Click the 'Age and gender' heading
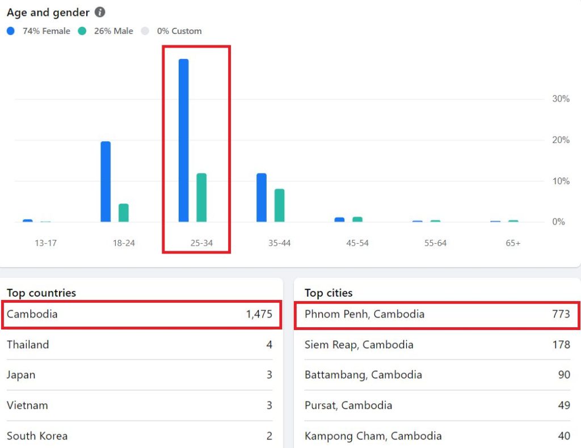This screenshot has height=448, width=581. 48,12
